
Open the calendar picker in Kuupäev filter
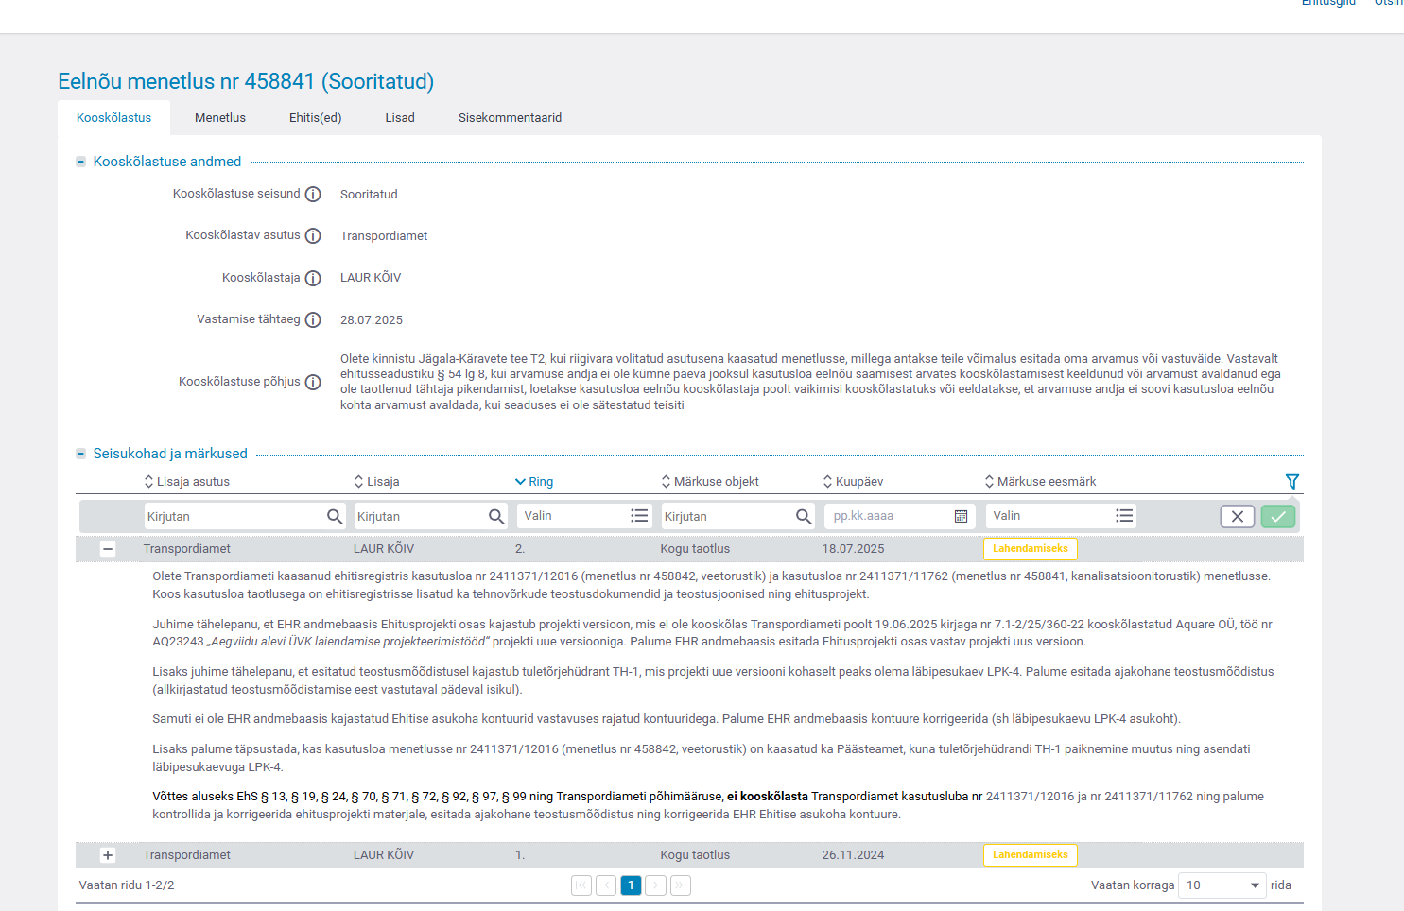961,516
